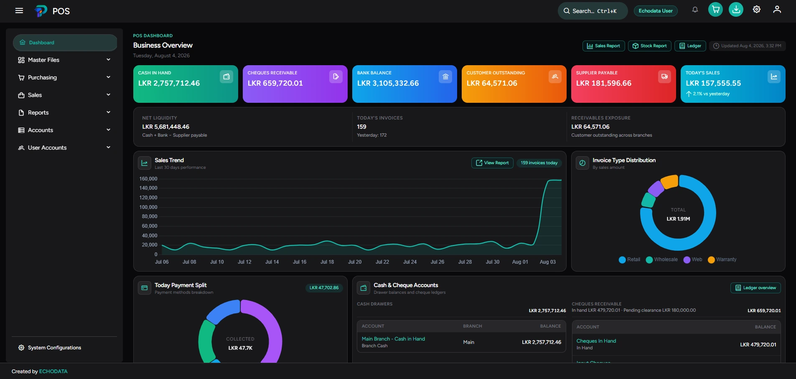796x379 pixels.
Task: Click the Ledger button in header
Action: (x=690, y=46)
